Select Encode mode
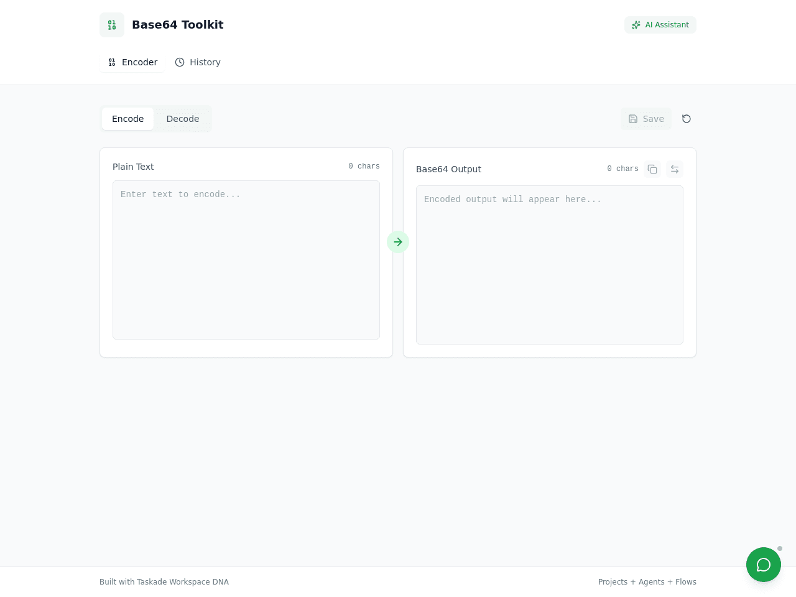Screen dimensions: 796x597 (x=128, y=119)
